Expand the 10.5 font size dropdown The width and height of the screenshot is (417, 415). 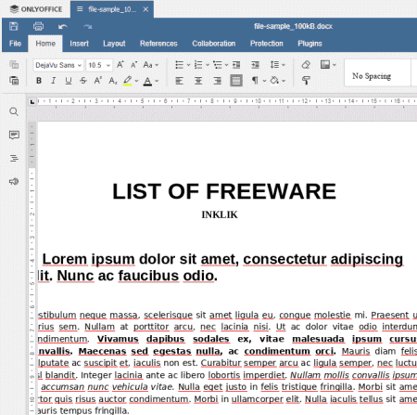[99, 65]
